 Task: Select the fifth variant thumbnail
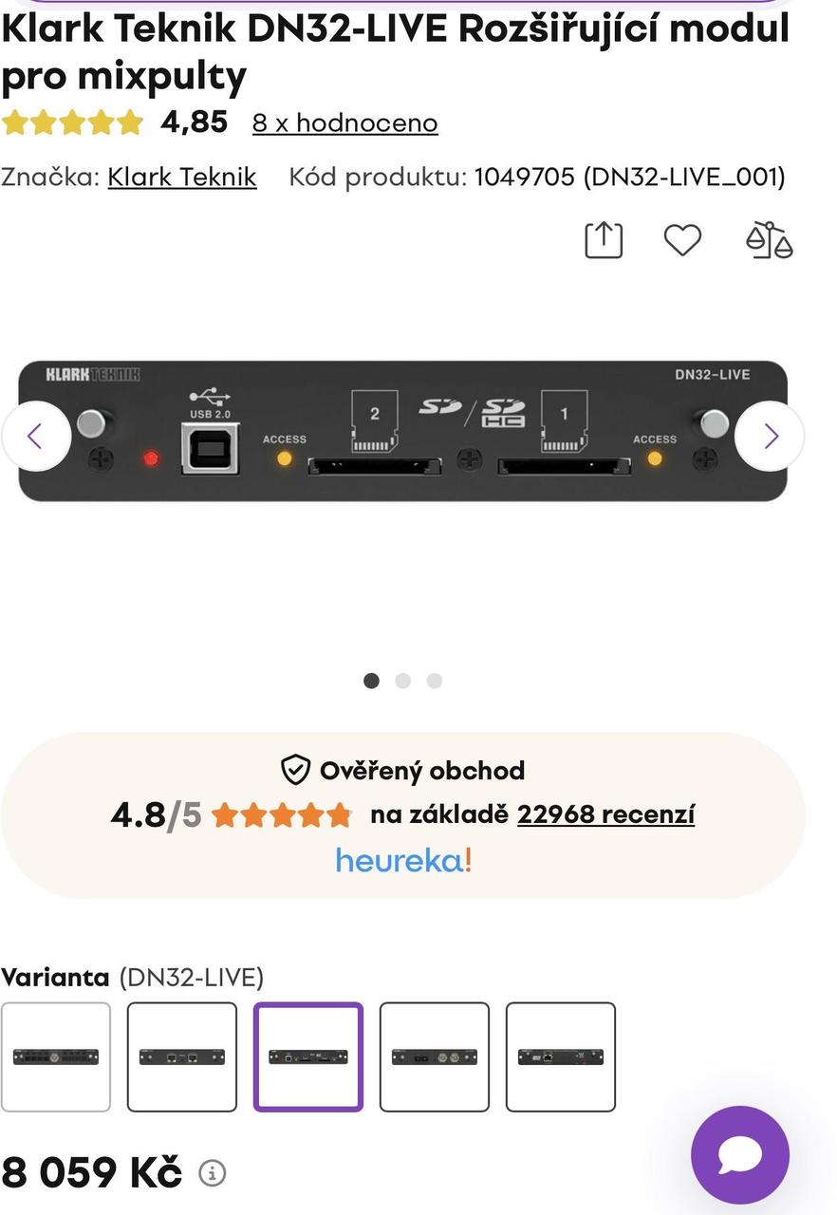561,1056
